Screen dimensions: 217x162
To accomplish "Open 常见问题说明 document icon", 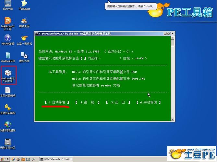I will click(x=7, y=91).
